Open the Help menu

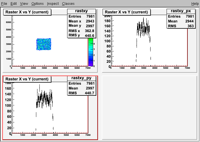[x=195, y=4]
